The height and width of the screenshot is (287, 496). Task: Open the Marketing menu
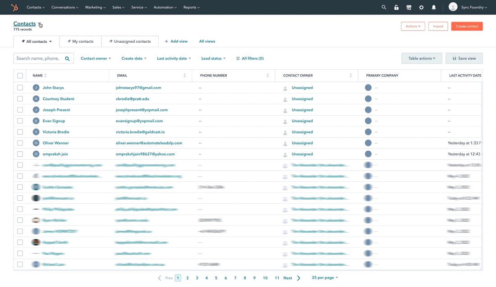coord(95,7)
